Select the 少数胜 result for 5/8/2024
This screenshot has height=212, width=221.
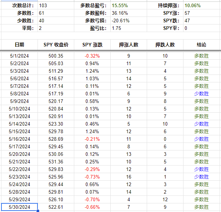[202, 94]
